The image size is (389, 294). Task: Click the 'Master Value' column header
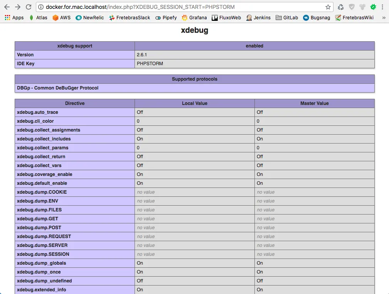pos(314,103)
